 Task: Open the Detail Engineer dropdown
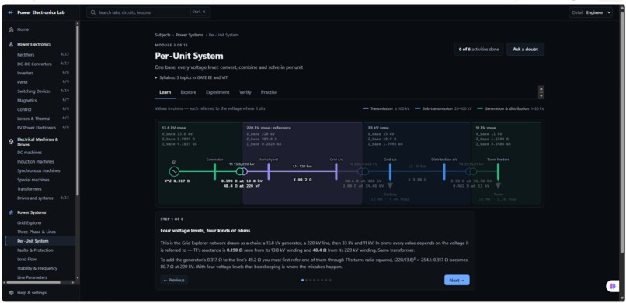590,12
